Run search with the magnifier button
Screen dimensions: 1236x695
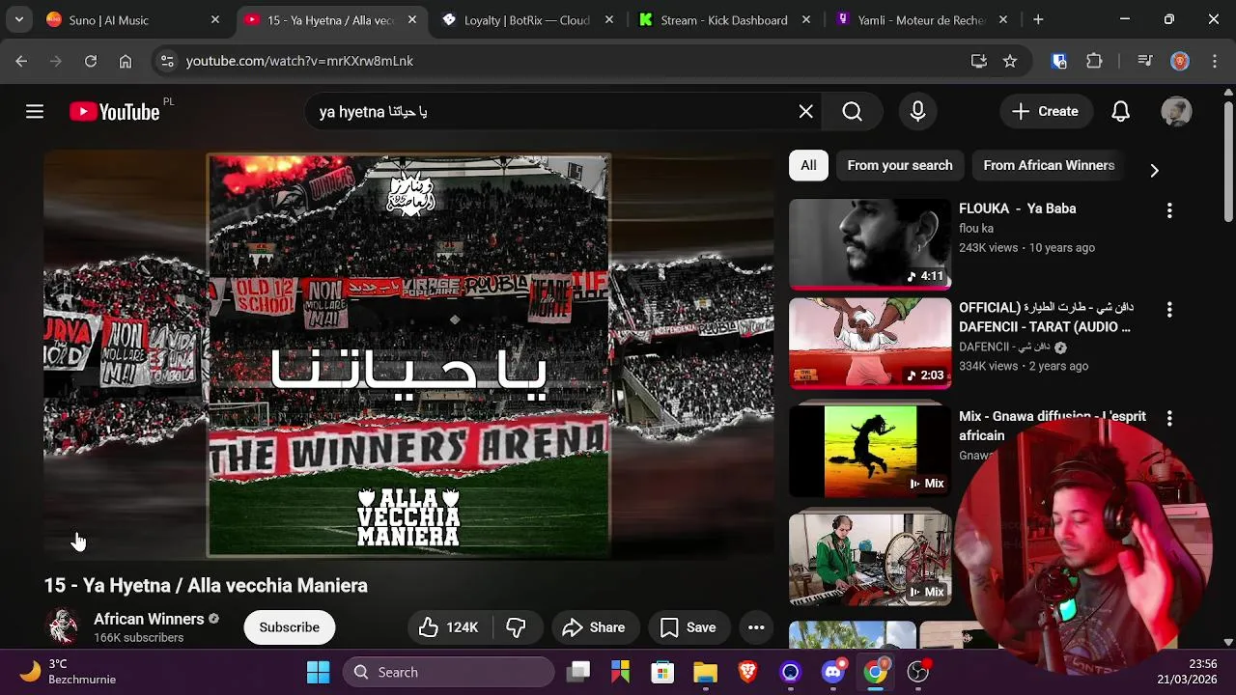tap(852, 112)
